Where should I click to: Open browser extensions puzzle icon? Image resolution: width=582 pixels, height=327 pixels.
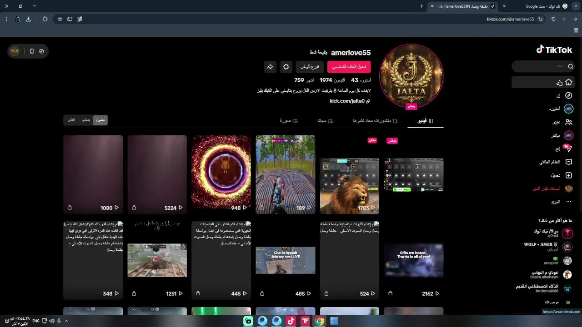coord(45,19)
